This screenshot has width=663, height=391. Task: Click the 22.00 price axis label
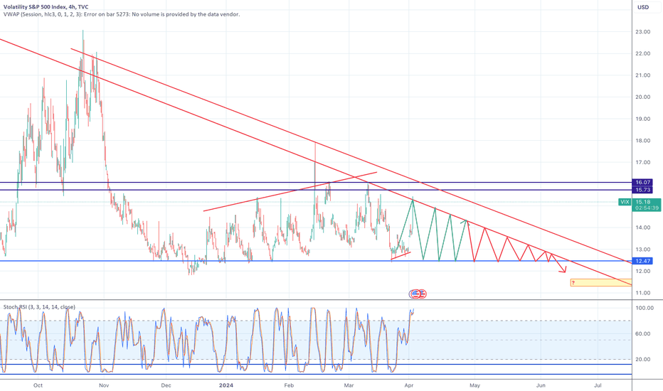click(x=642, y=54)
